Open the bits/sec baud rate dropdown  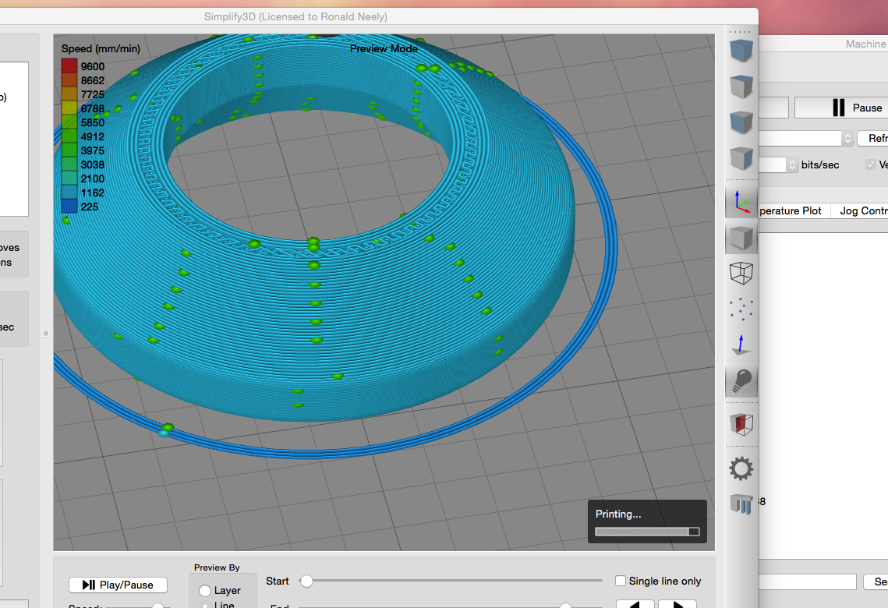(x=793, y=164)
